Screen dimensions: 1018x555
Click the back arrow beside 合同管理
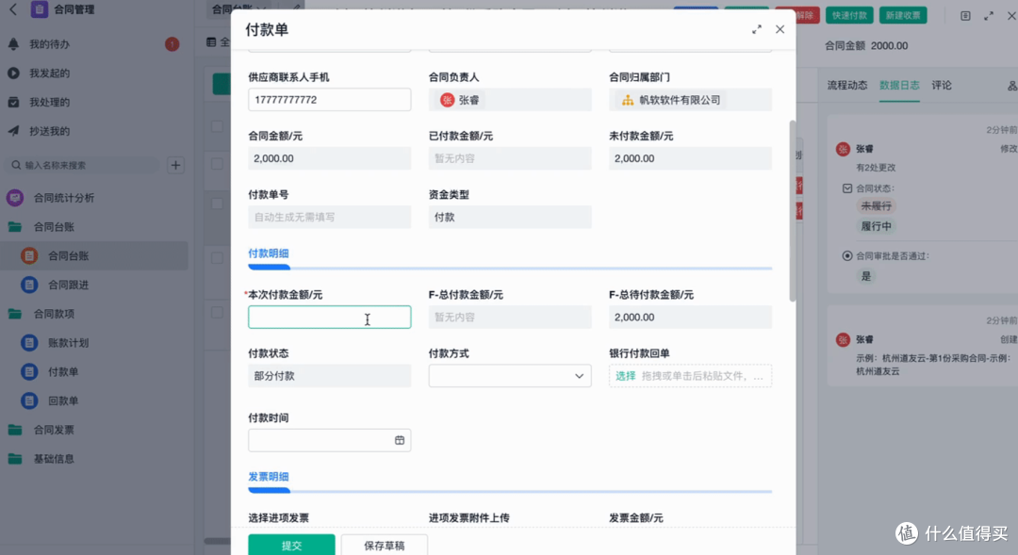point(13,9)
